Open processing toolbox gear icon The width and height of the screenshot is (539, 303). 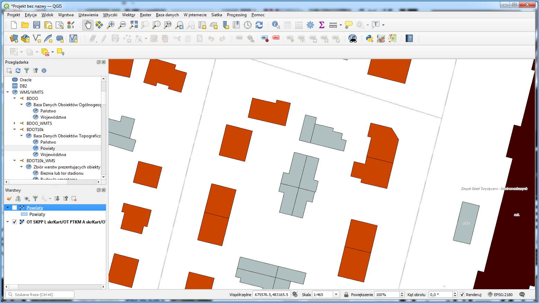click(310, 25)
